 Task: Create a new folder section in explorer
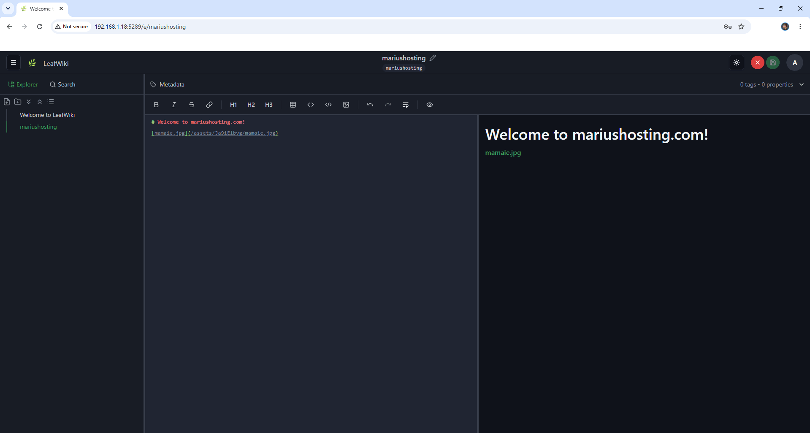coord(18,102)
